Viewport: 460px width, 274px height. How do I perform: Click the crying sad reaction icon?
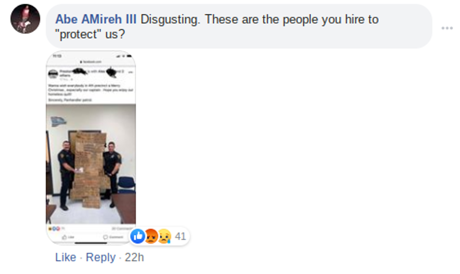165,236
